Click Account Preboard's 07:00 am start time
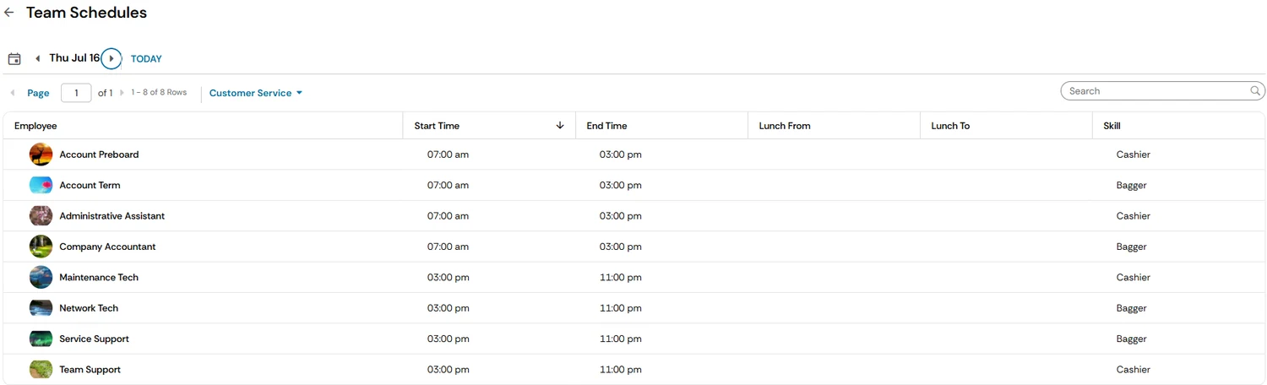Image resolution: width=1267 pixels, height=385 pixels. [x=448, y=155]
